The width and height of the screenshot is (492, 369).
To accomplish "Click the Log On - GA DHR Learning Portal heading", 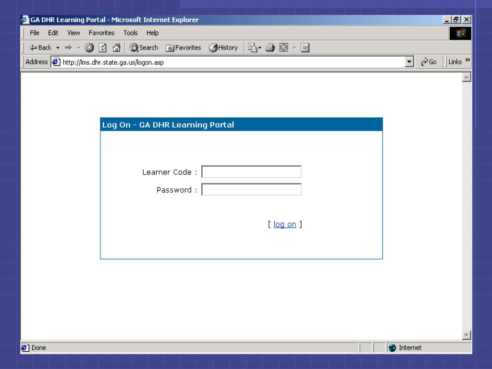I will 168,124.
